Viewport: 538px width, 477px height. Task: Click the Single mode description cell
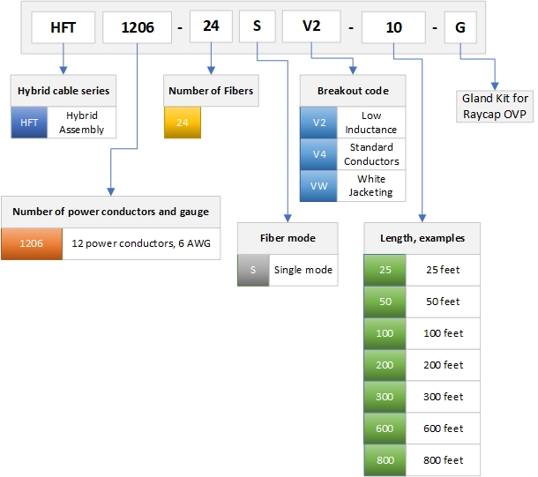[303, 270]
